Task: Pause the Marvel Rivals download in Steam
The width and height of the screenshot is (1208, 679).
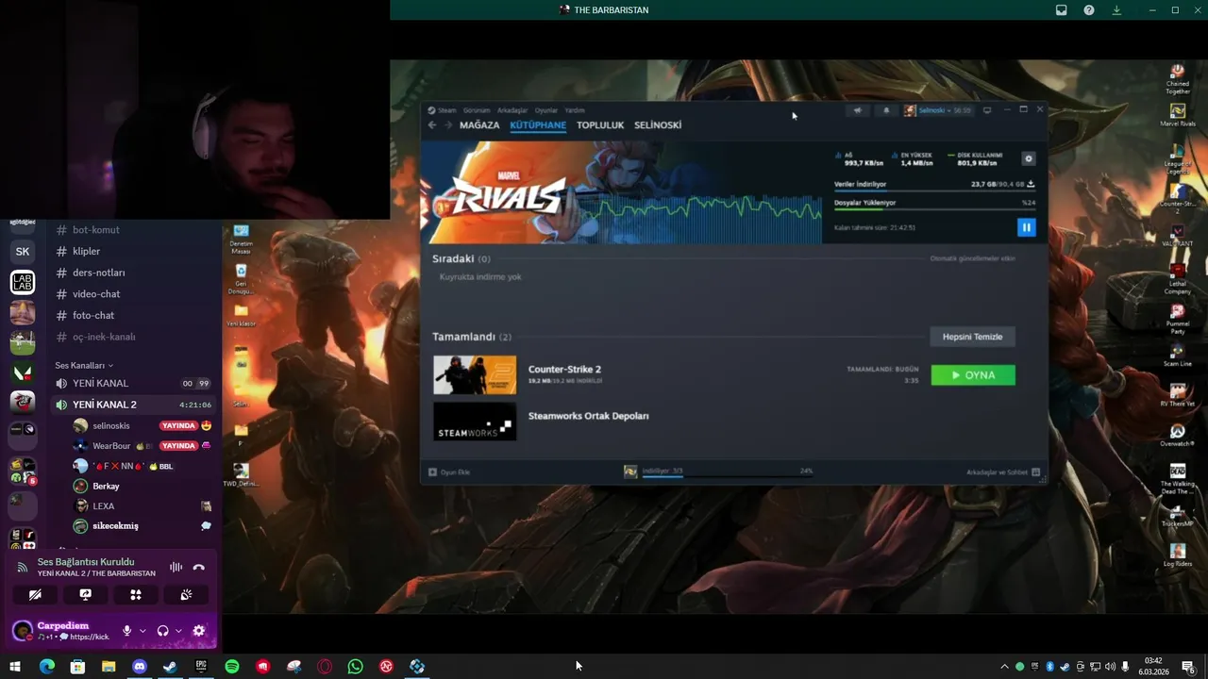Action: (x=1026, y=227)
